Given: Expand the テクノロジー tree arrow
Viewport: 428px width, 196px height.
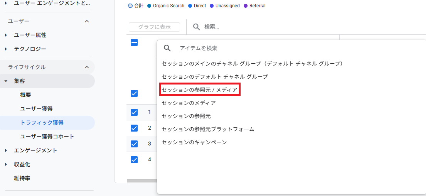Looking at the screenshot, I should point(6,49).
